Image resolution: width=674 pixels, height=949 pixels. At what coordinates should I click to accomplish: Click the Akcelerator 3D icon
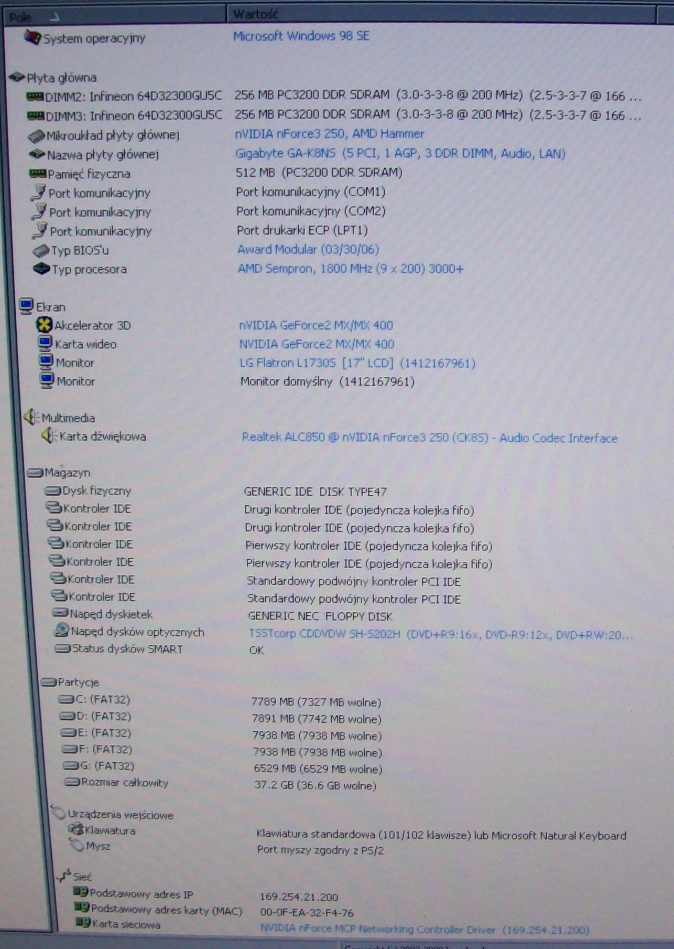tap(44, 325)
